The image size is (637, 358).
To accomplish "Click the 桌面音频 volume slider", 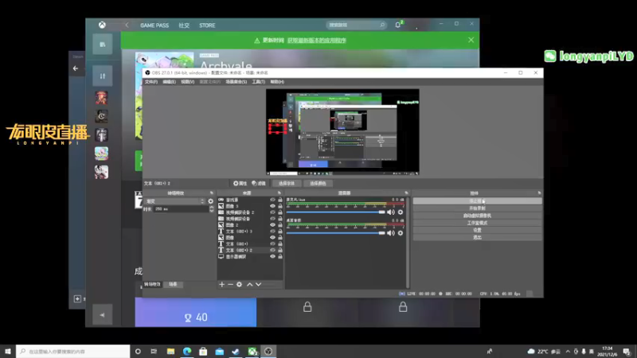I will coord(335,233).
